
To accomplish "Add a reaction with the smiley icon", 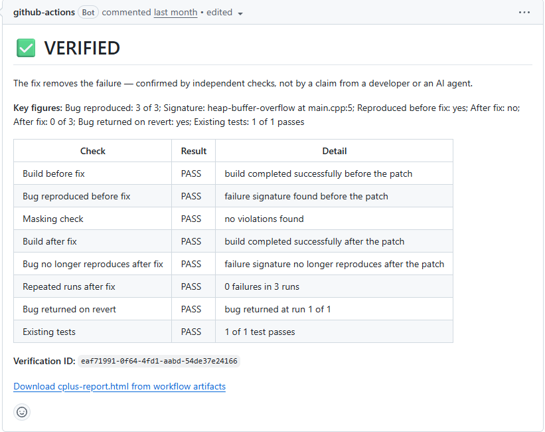I will (x=22, y=412).
